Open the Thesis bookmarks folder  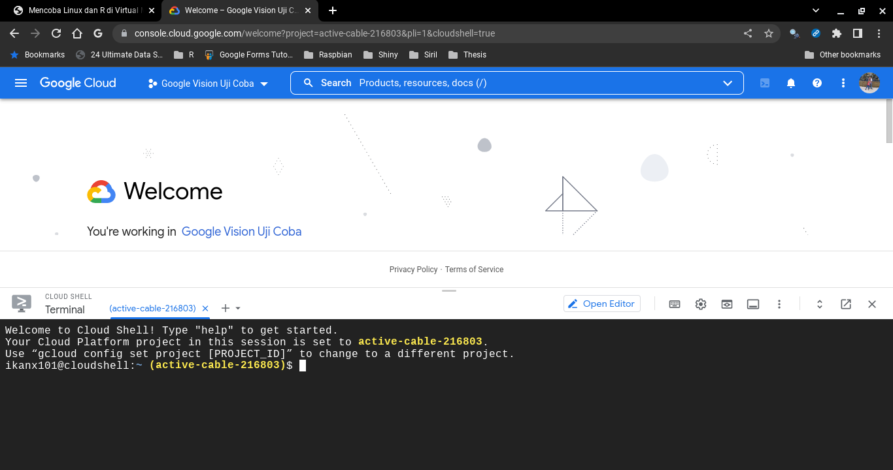pos(467,55)
